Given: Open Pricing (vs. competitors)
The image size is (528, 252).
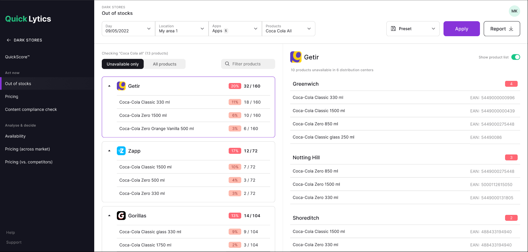Looking at the screenshot, I should pos(29,162).
